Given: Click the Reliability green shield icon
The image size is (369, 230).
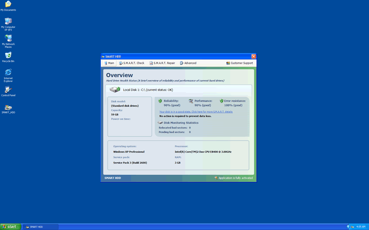Looking at the screenshot, I should pyautogui.click(x=160, y=101).
